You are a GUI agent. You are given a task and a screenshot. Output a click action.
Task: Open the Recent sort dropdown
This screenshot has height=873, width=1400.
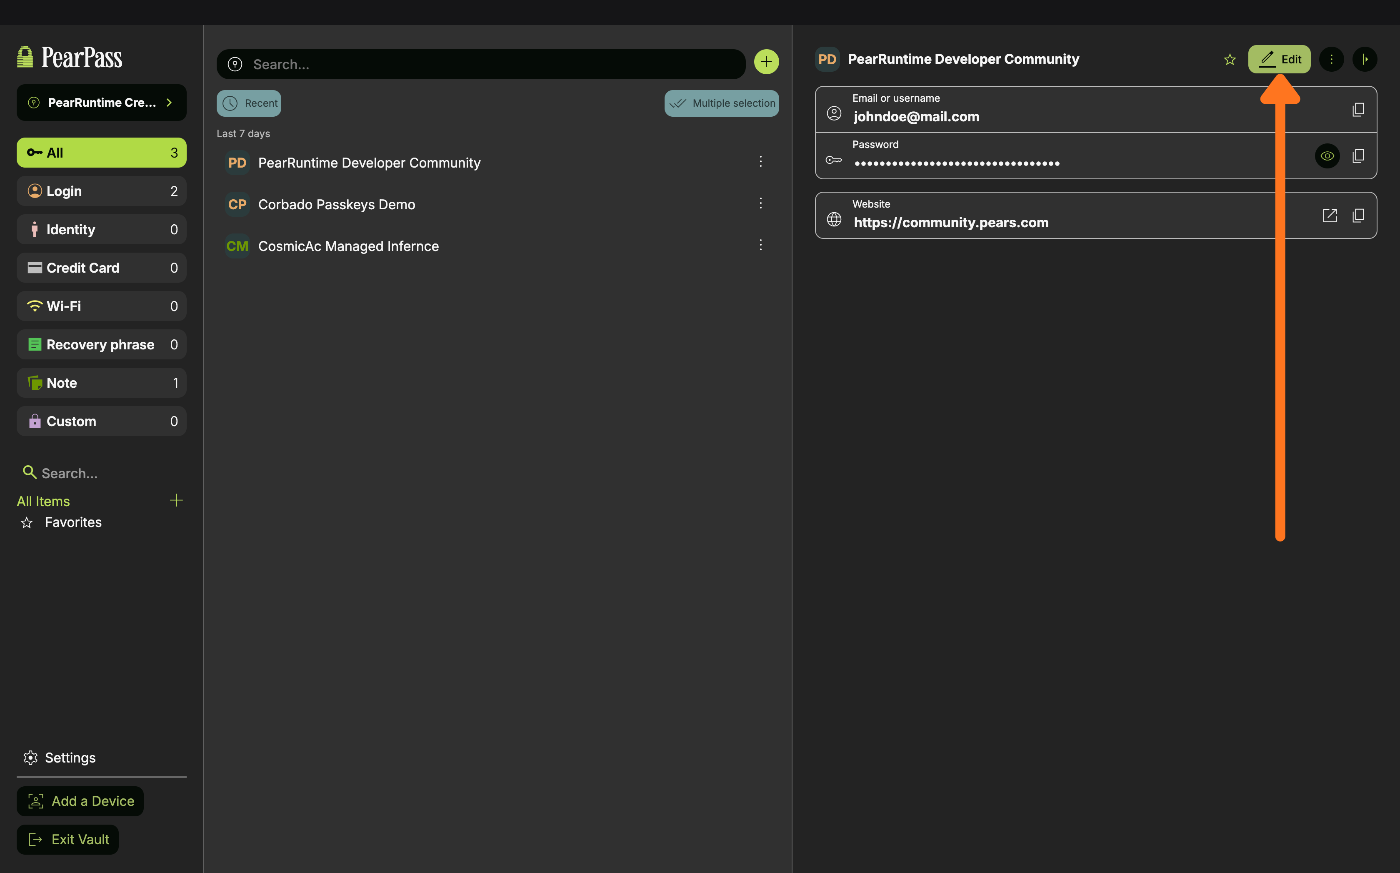click(249, 103)
